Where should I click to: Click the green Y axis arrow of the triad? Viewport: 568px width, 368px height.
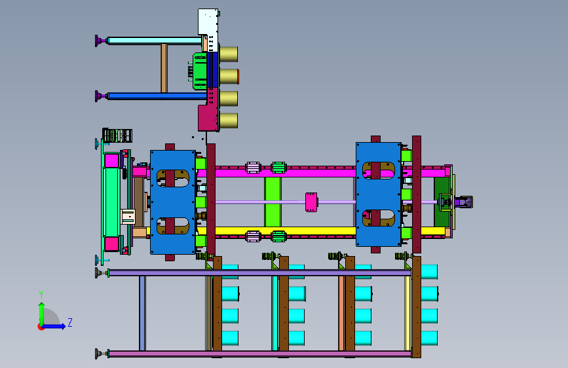tap(42, 313)
